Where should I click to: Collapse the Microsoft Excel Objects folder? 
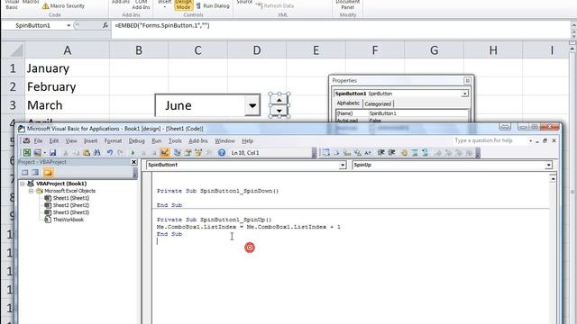31,191
